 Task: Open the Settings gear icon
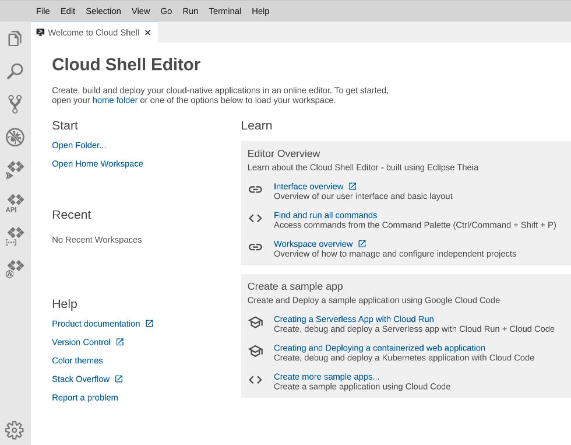[x=15, y=430]
